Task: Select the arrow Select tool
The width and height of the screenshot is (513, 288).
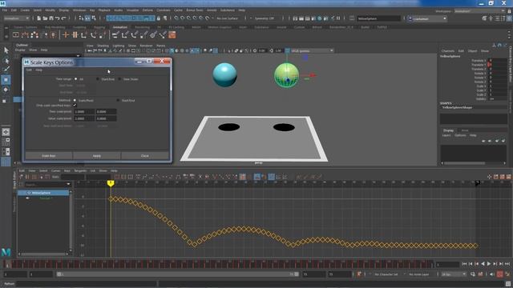Action: [x=6, y=50]
